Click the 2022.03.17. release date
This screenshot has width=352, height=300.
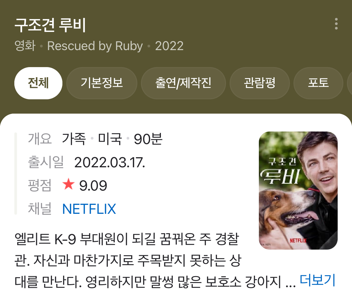110,162
